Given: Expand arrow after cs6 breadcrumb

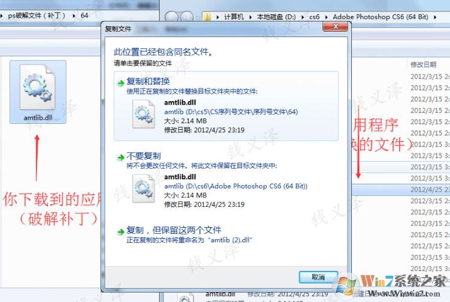Looking at the screenshot, I should (x=326, y=17).
